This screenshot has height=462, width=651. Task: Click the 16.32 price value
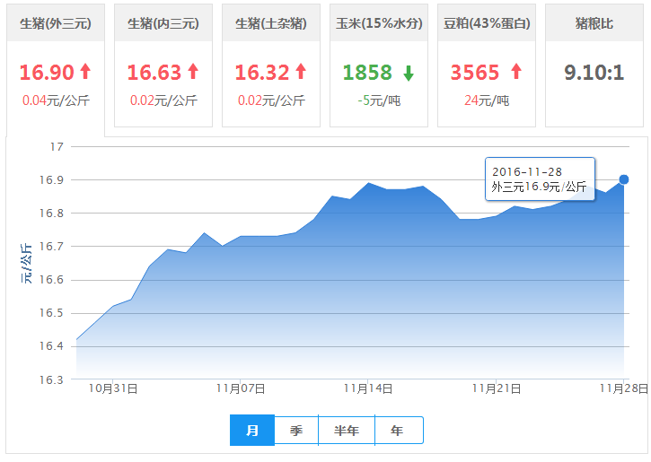262,72
